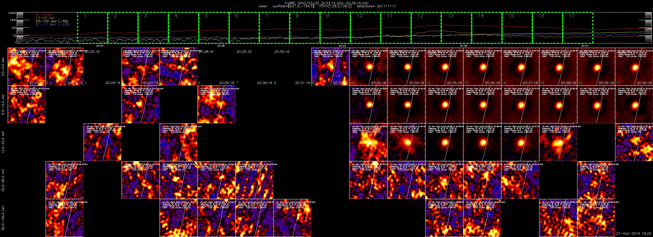This screenshot has height=237, width=653.
Task: Open 12.0-25.0 keV image for interval 17
Action: pyautogui.click(x=634, y=142)
